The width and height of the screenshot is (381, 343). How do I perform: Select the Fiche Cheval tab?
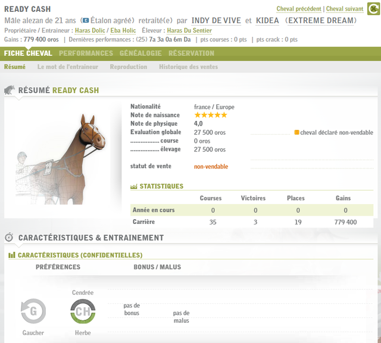28,53
